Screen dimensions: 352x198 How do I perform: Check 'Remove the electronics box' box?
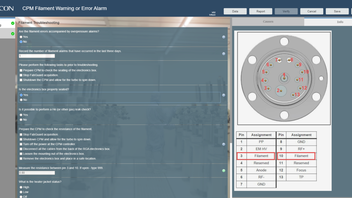(21, 159)
